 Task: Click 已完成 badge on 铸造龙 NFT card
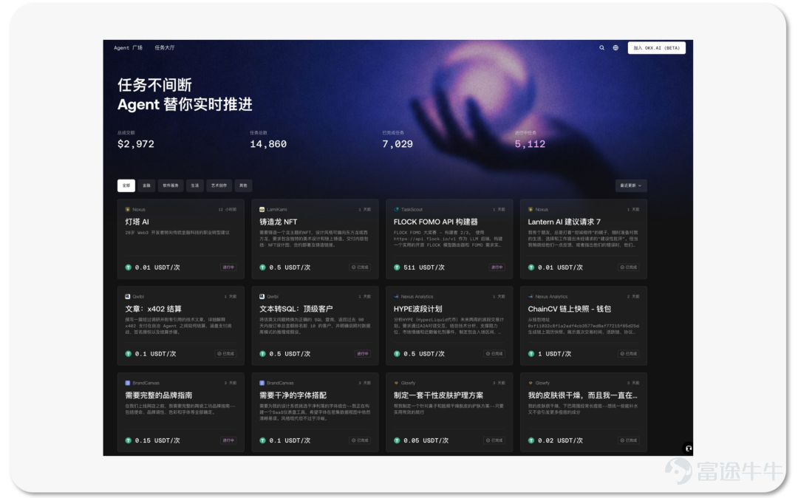tap(361, 267)
